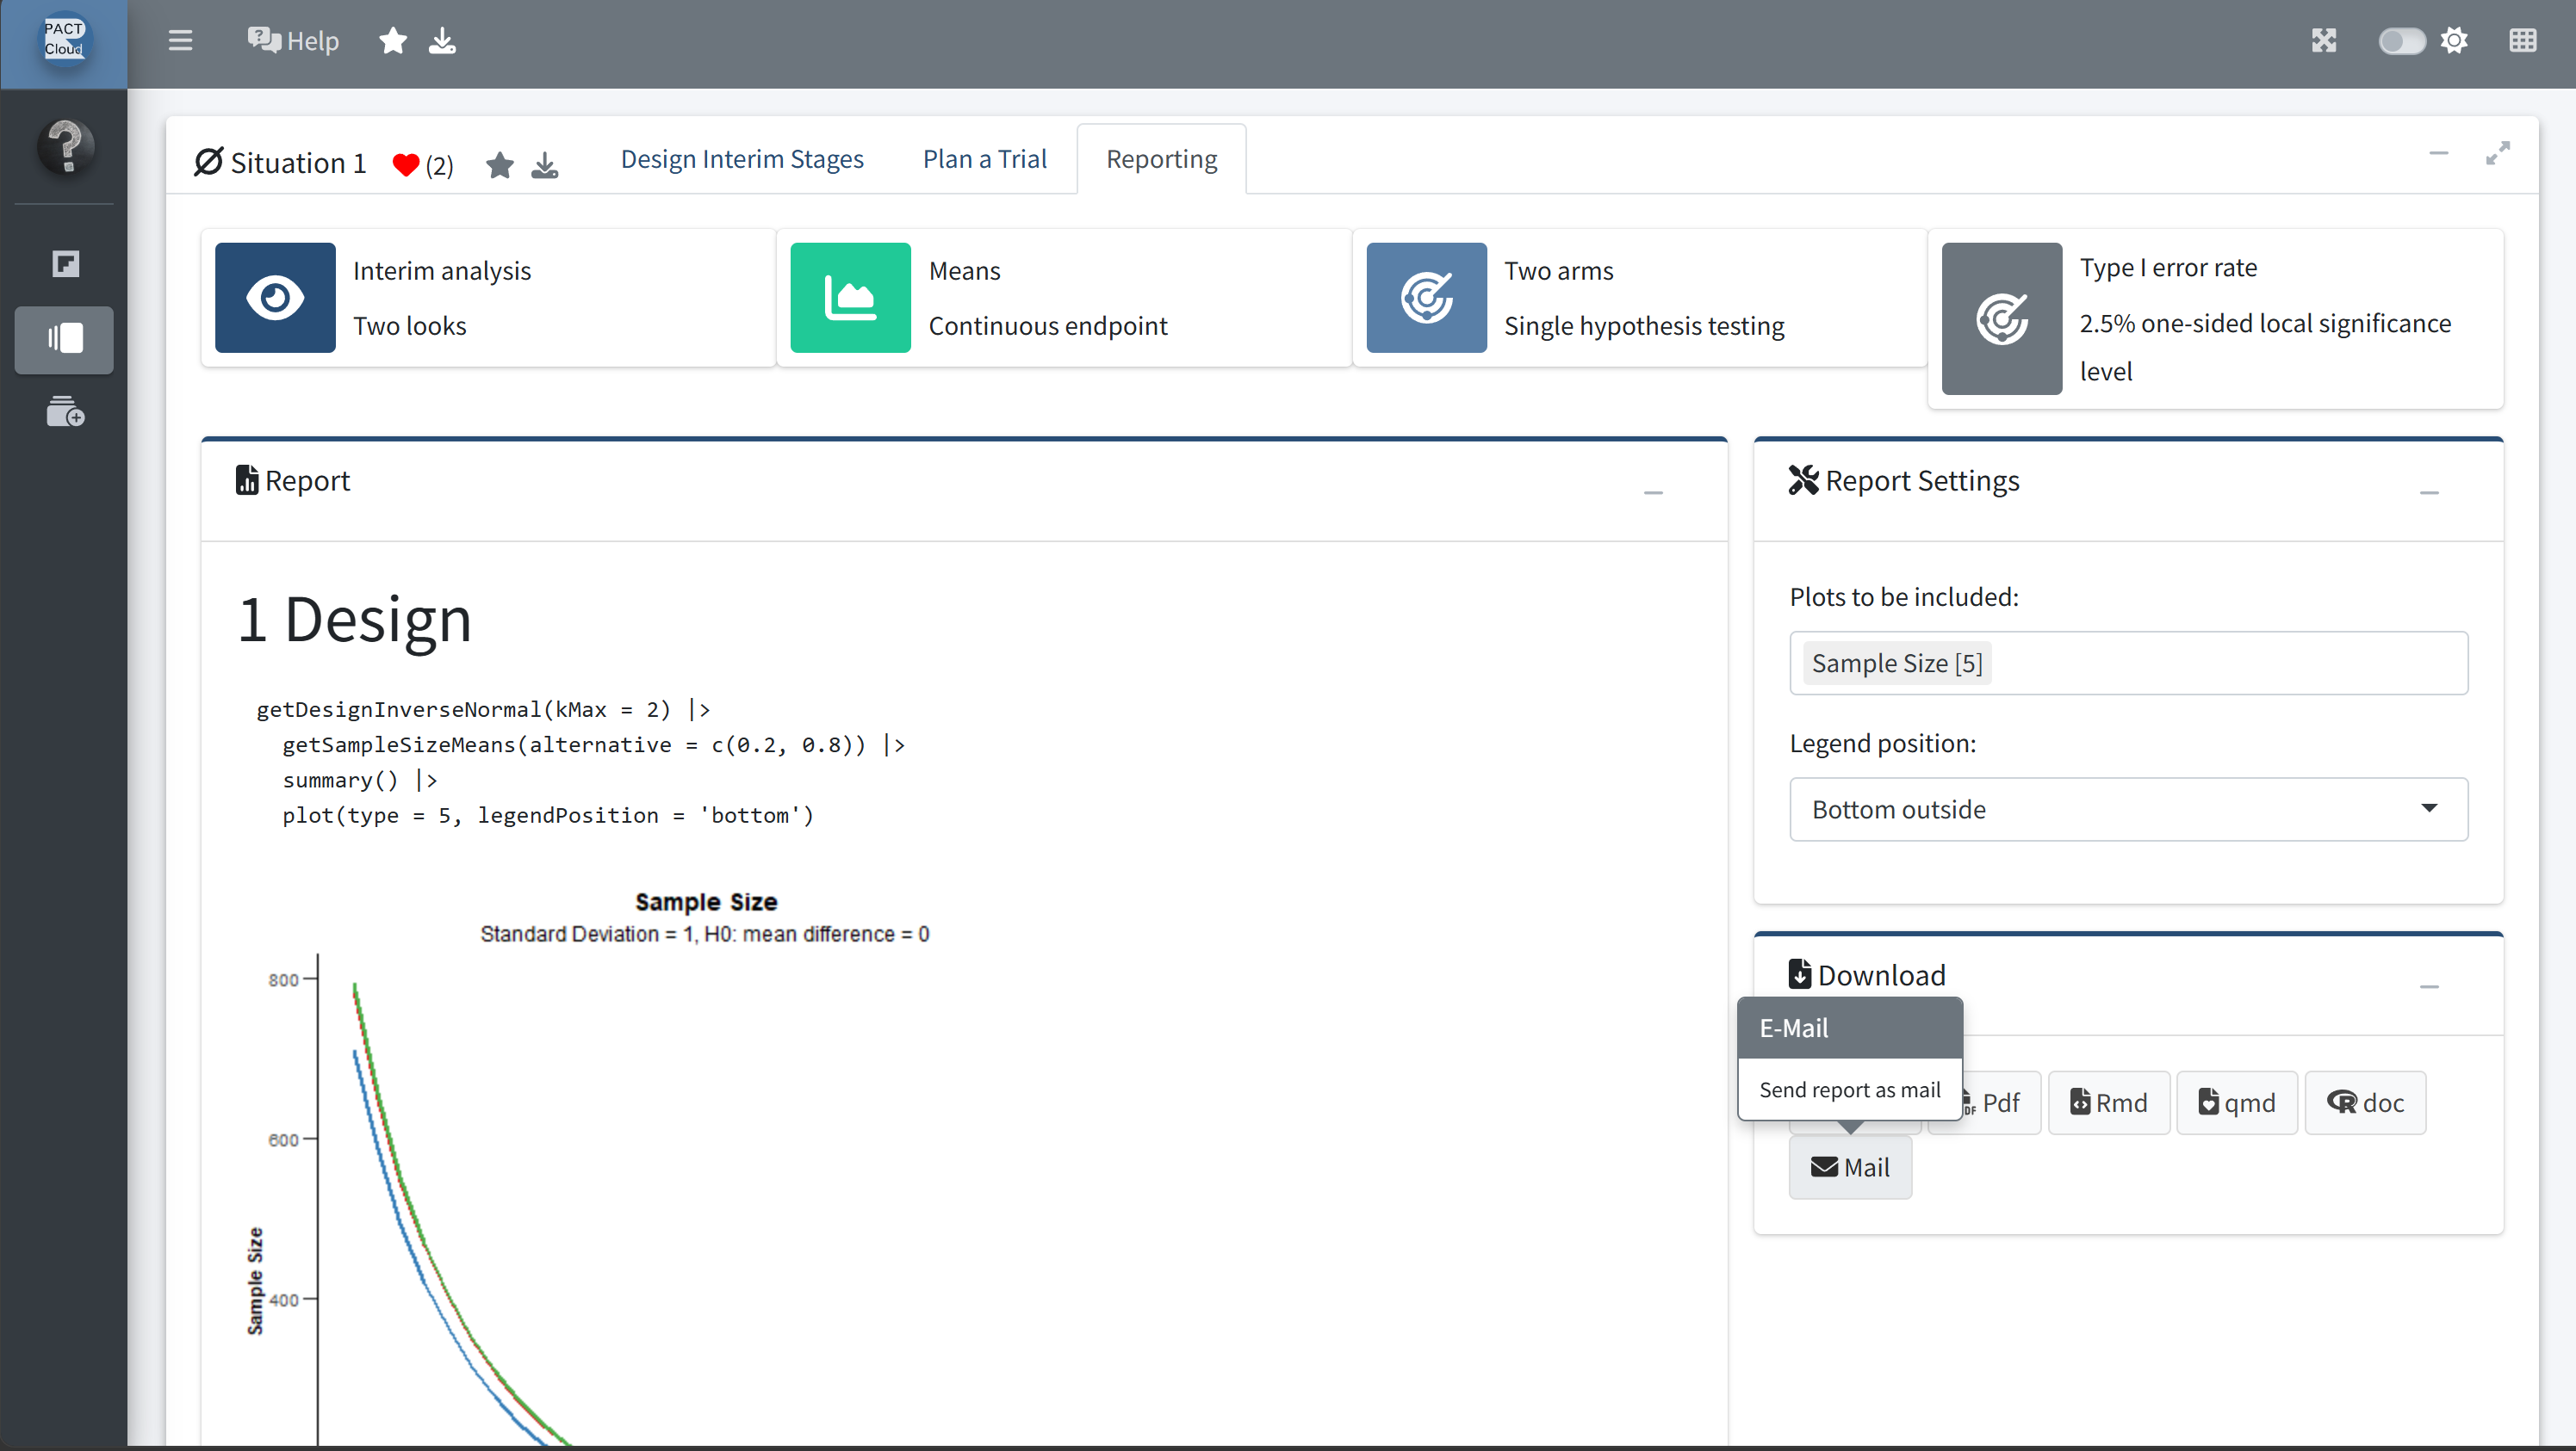2576x1451 pixels.
Task: Click the 'Send report as mail' tooltip text
Action: coord(1849,1090)
